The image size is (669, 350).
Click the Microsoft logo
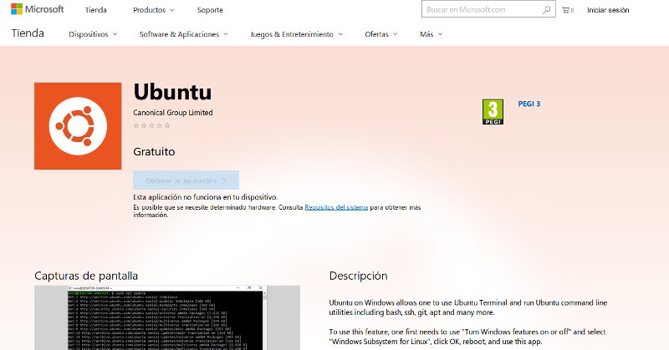coord(37,10)
